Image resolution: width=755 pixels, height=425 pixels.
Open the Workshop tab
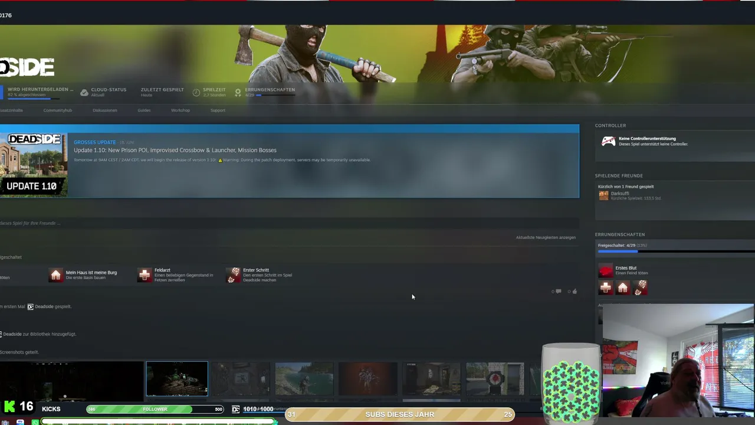pos(180,110)
